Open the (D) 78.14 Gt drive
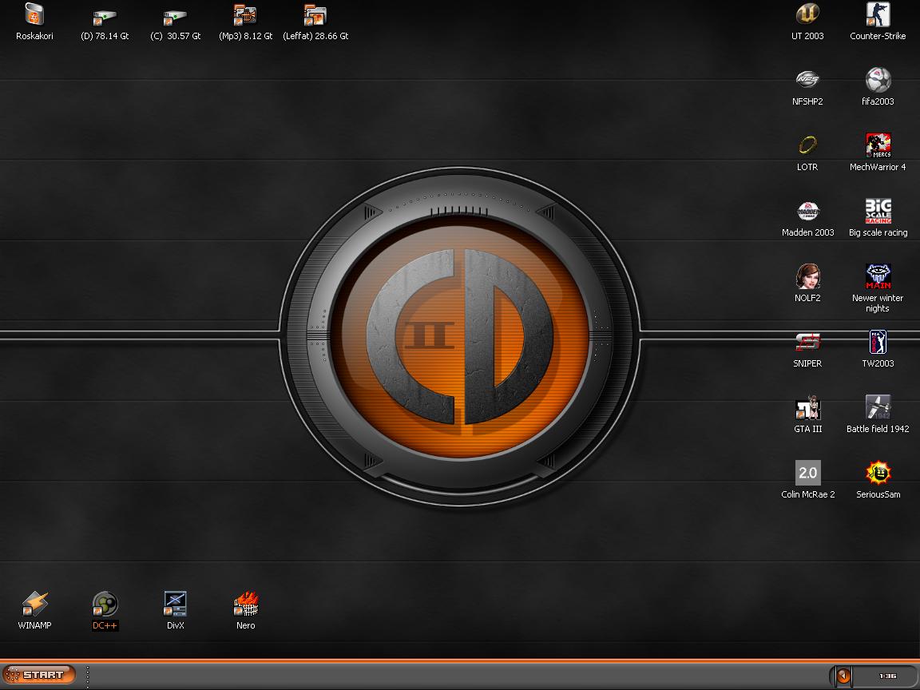This screenshot has width=920, height=690. click(x=105, y=15)
